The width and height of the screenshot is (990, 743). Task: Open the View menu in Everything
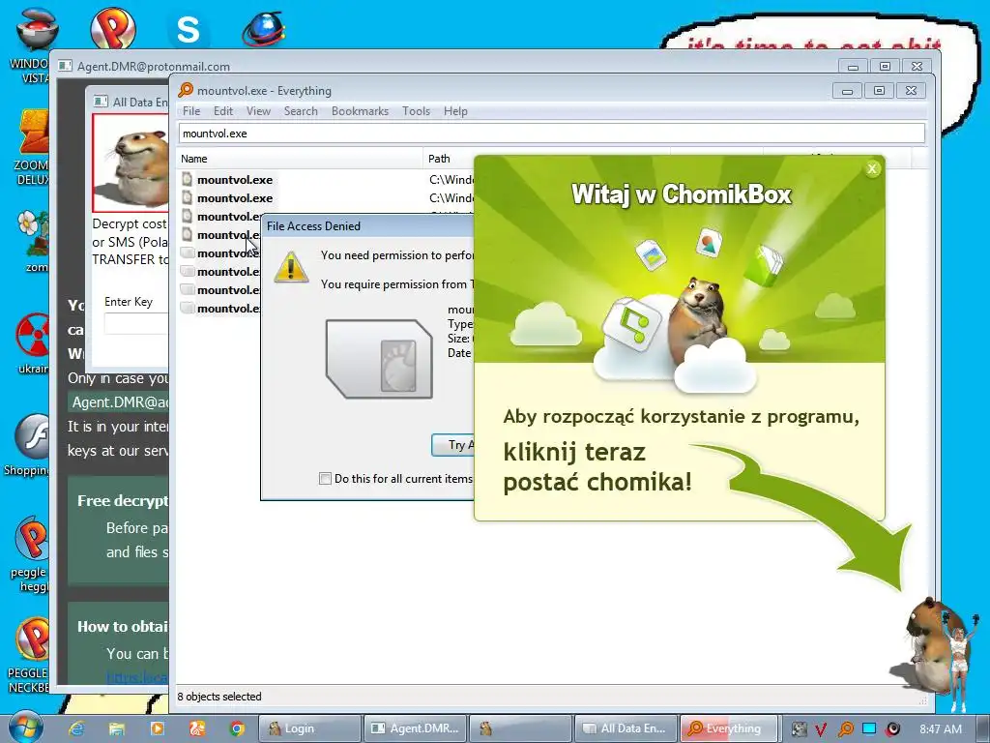coord(258,111)
